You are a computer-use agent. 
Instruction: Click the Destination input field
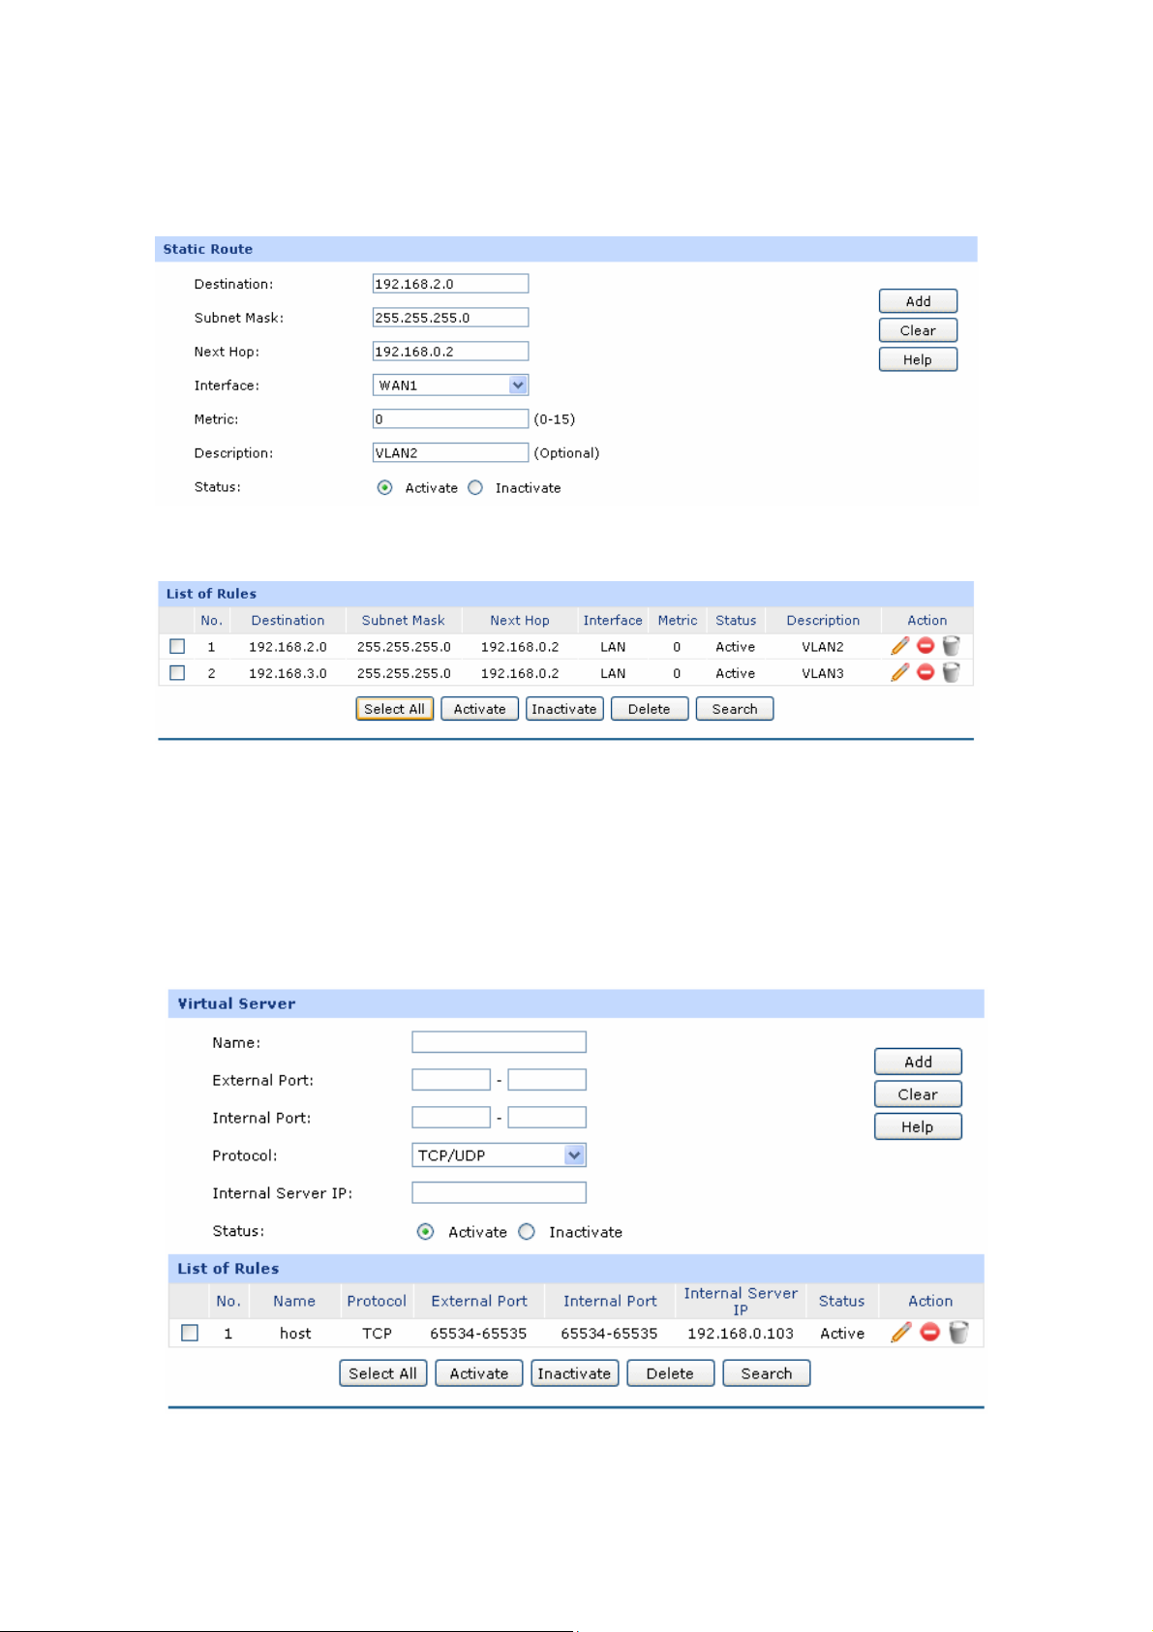450,284
